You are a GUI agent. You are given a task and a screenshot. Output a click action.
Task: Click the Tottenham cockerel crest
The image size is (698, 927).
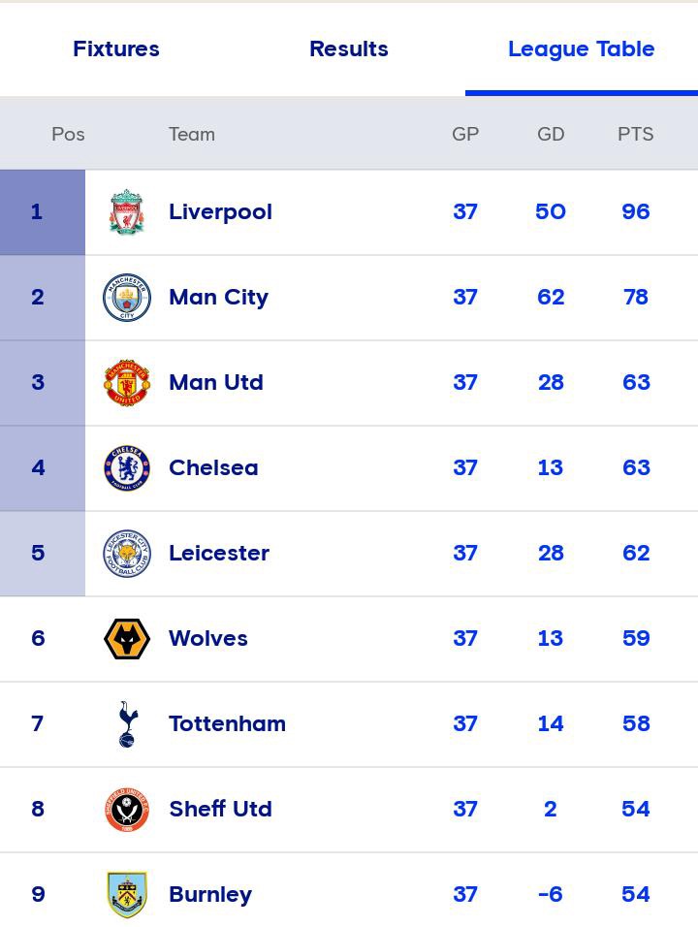click(x=127, y=724)
